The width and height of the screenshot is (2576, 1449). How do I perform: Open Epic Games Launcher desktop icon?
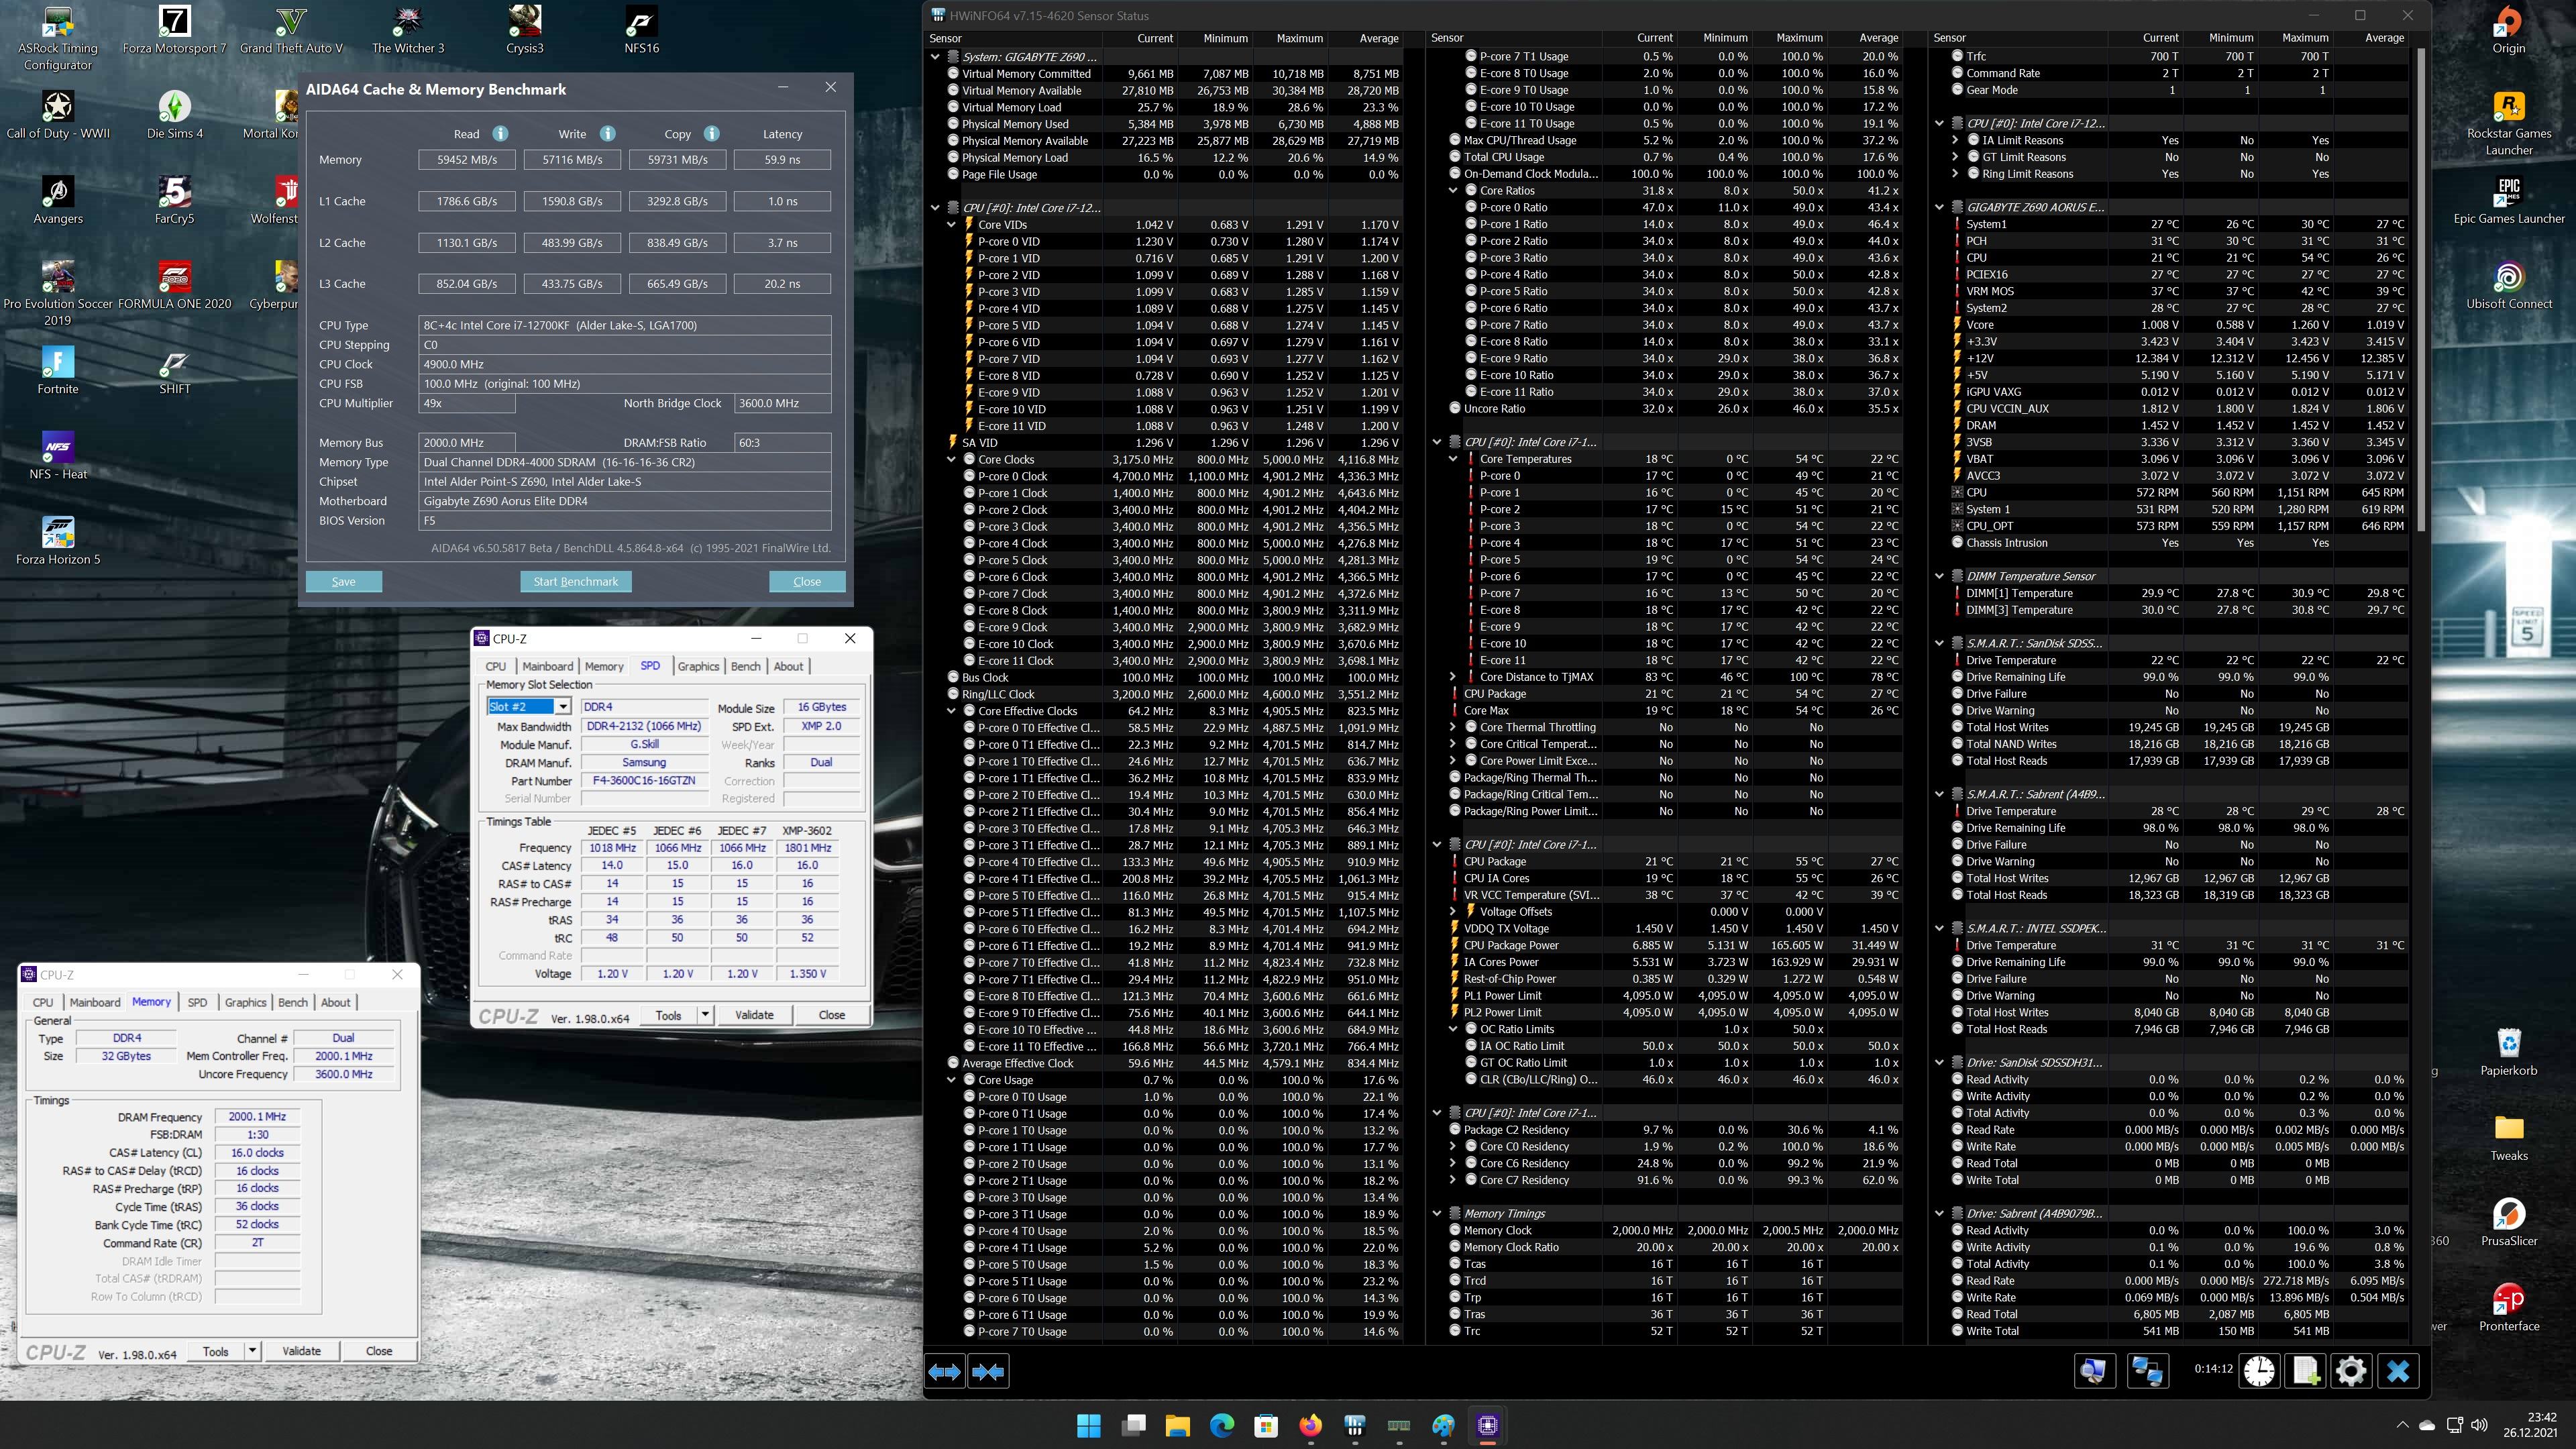[x=2508, y=201]
